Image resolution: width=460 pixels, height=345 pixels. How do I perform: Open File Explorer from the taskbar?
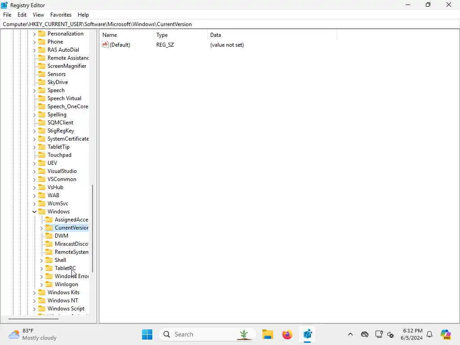[268, 334]
